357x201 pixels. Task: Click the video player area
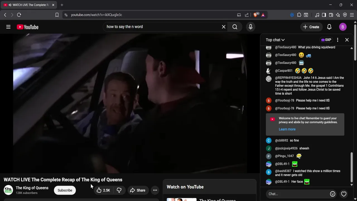point(130,103)
